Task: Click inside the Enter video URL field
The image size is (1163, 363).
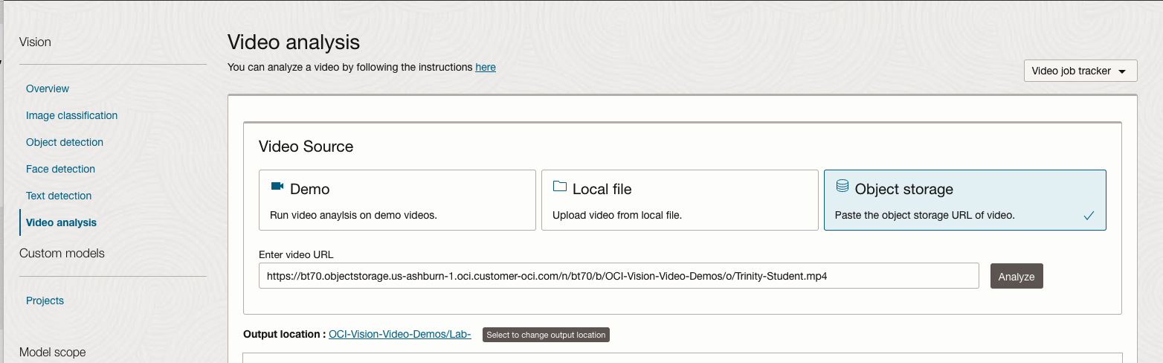Action: coord(618,276)
